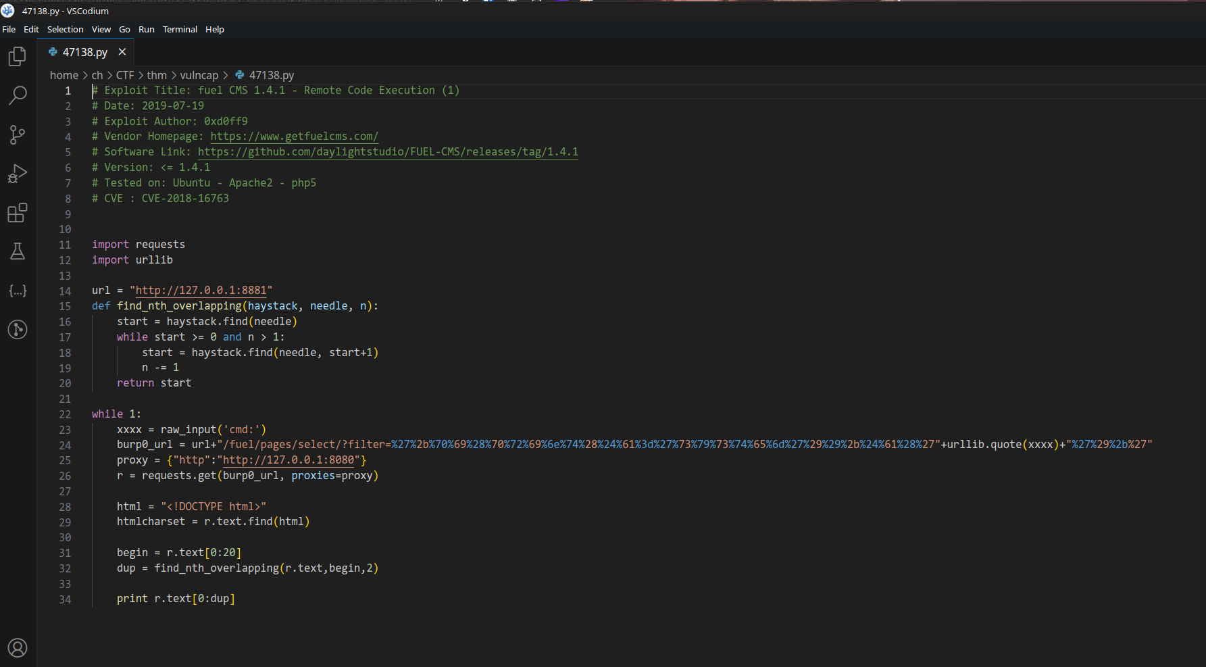The height and width of the screenshot is (667, 1206).
Task: Open the Go menu
Action: tap(124, 29)
